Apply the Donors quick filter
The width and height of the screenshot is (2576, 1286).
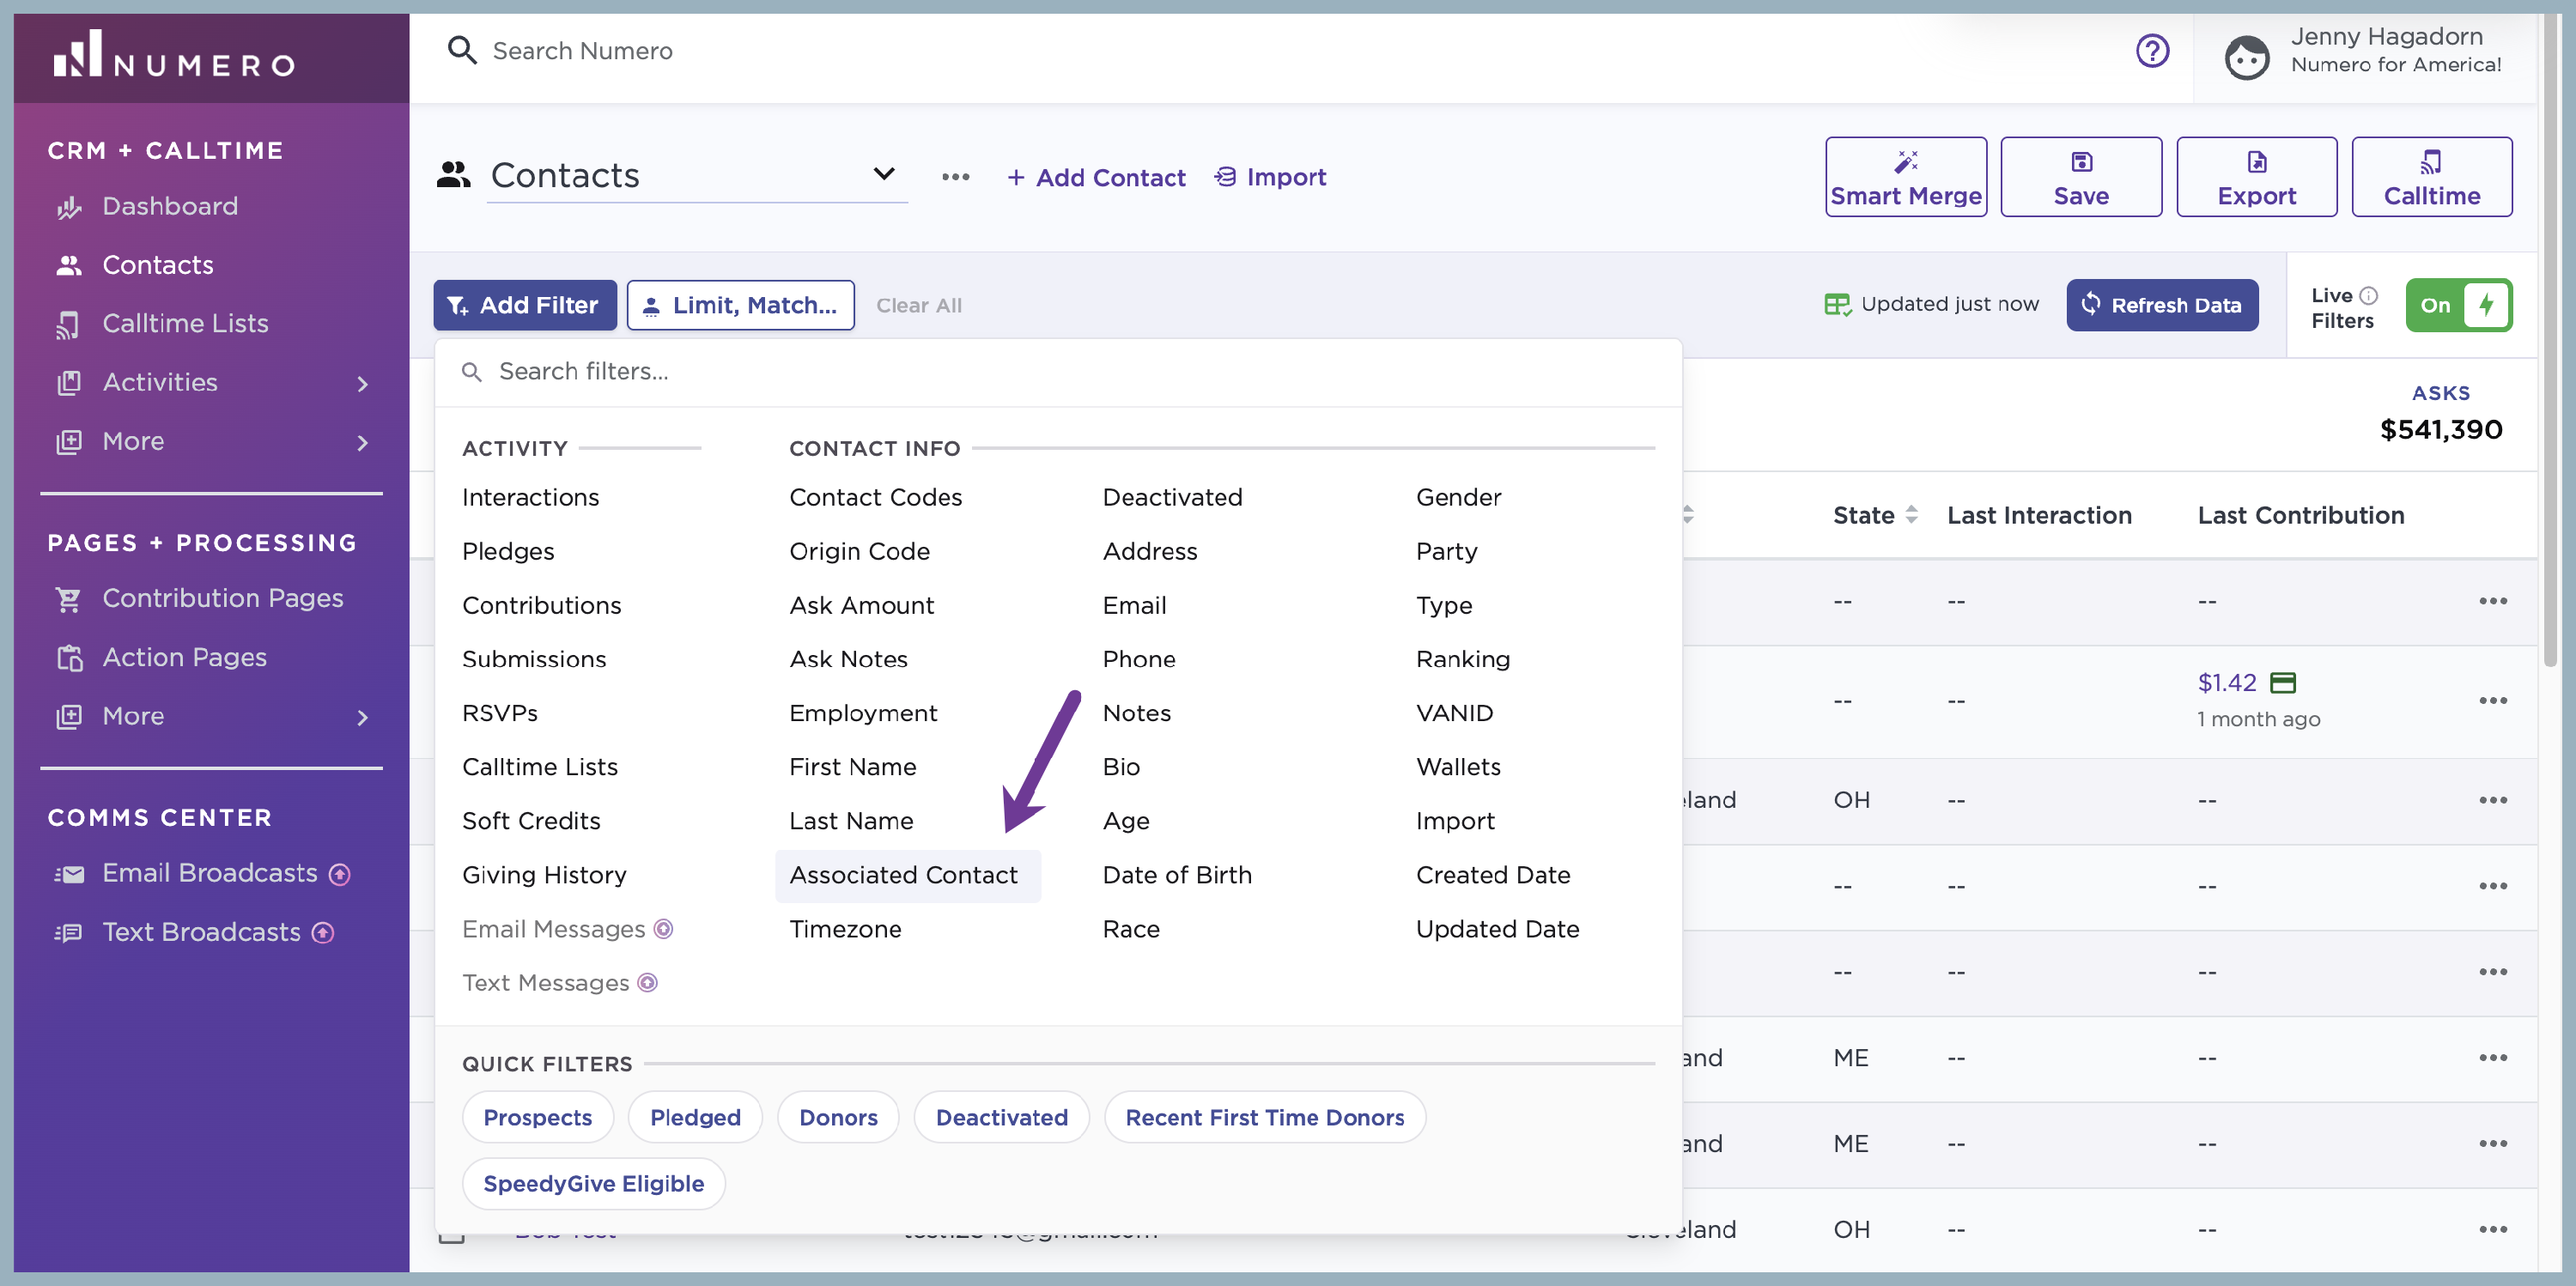[838, 1117]
